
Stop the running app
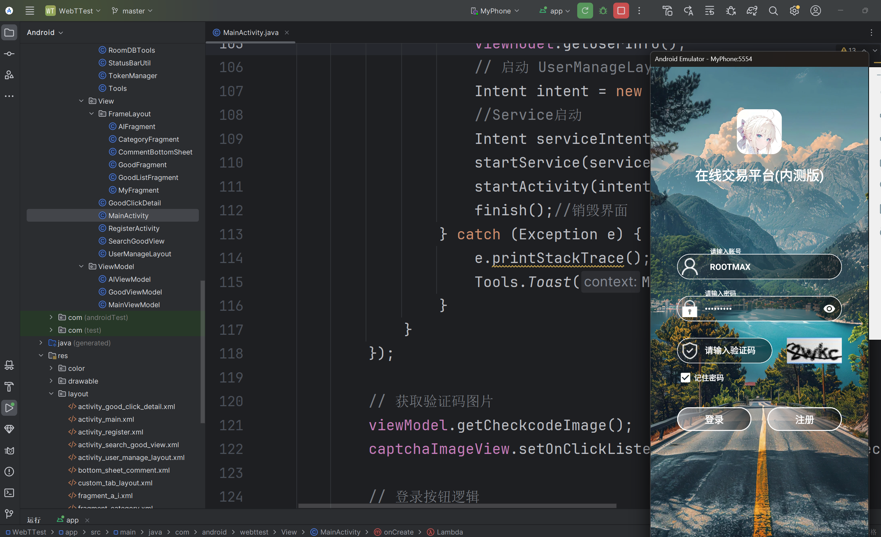(621, 11)
